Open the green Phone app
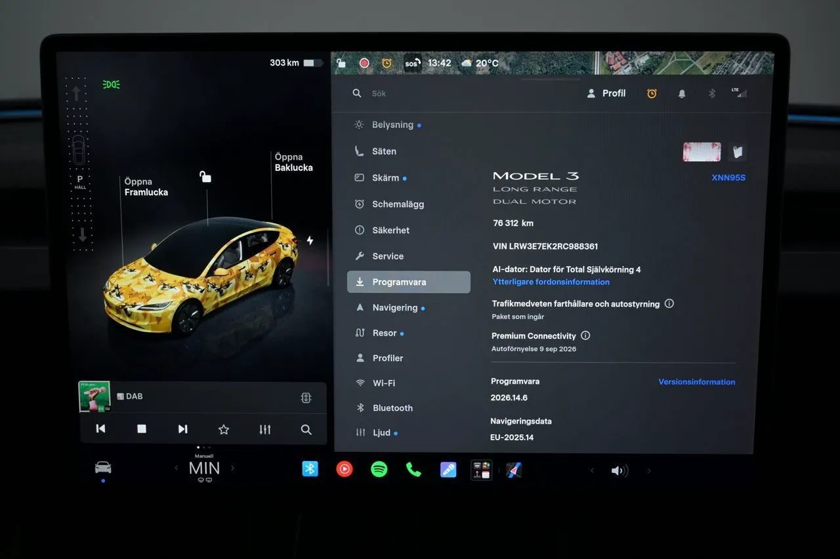Image resolution: width=840 pixels, height=559 pixels. [x=413, y=469]
